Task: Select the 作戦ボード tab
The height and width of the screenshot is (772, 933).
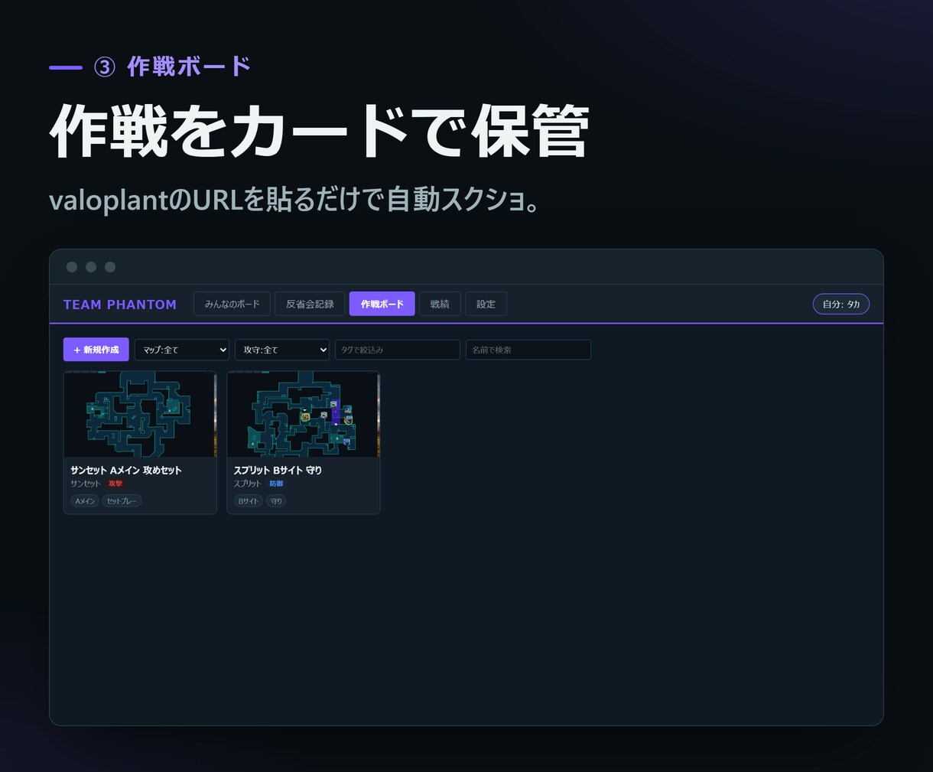Action: tap(382, 304)
